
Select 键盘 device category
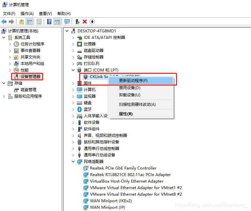click(x=88, y=103)
